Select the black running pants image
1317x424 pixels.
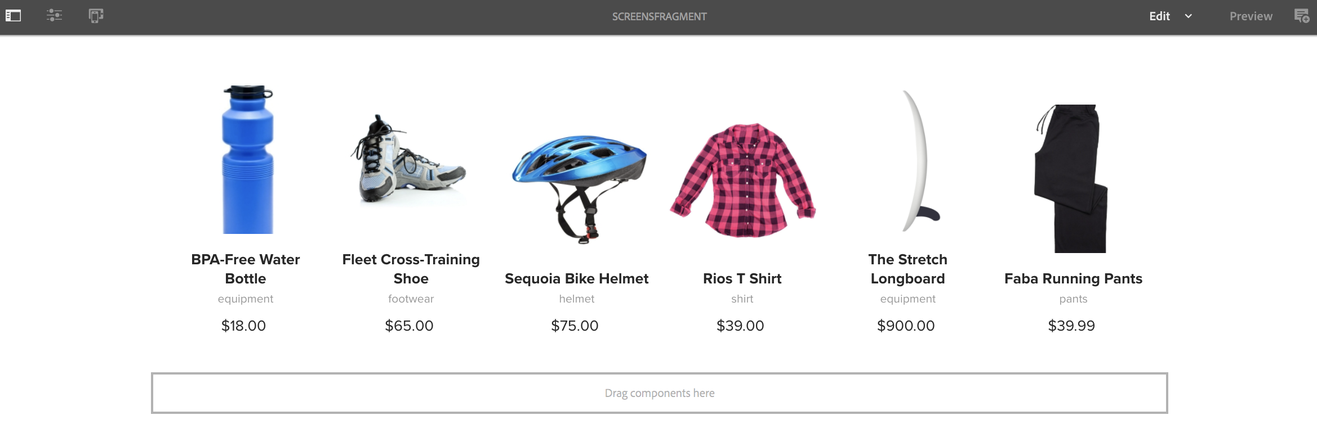click(1070, 178)
